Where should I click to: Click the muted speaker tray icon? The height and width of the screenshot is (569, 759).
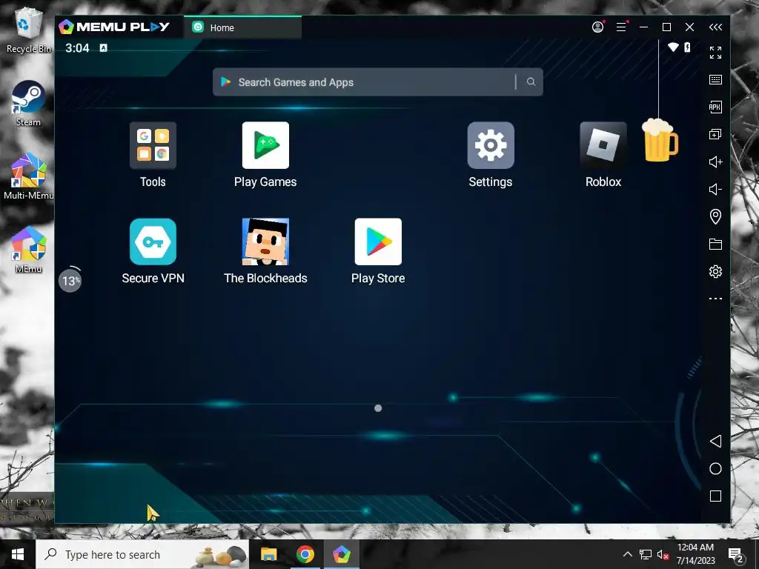(663, 554)
